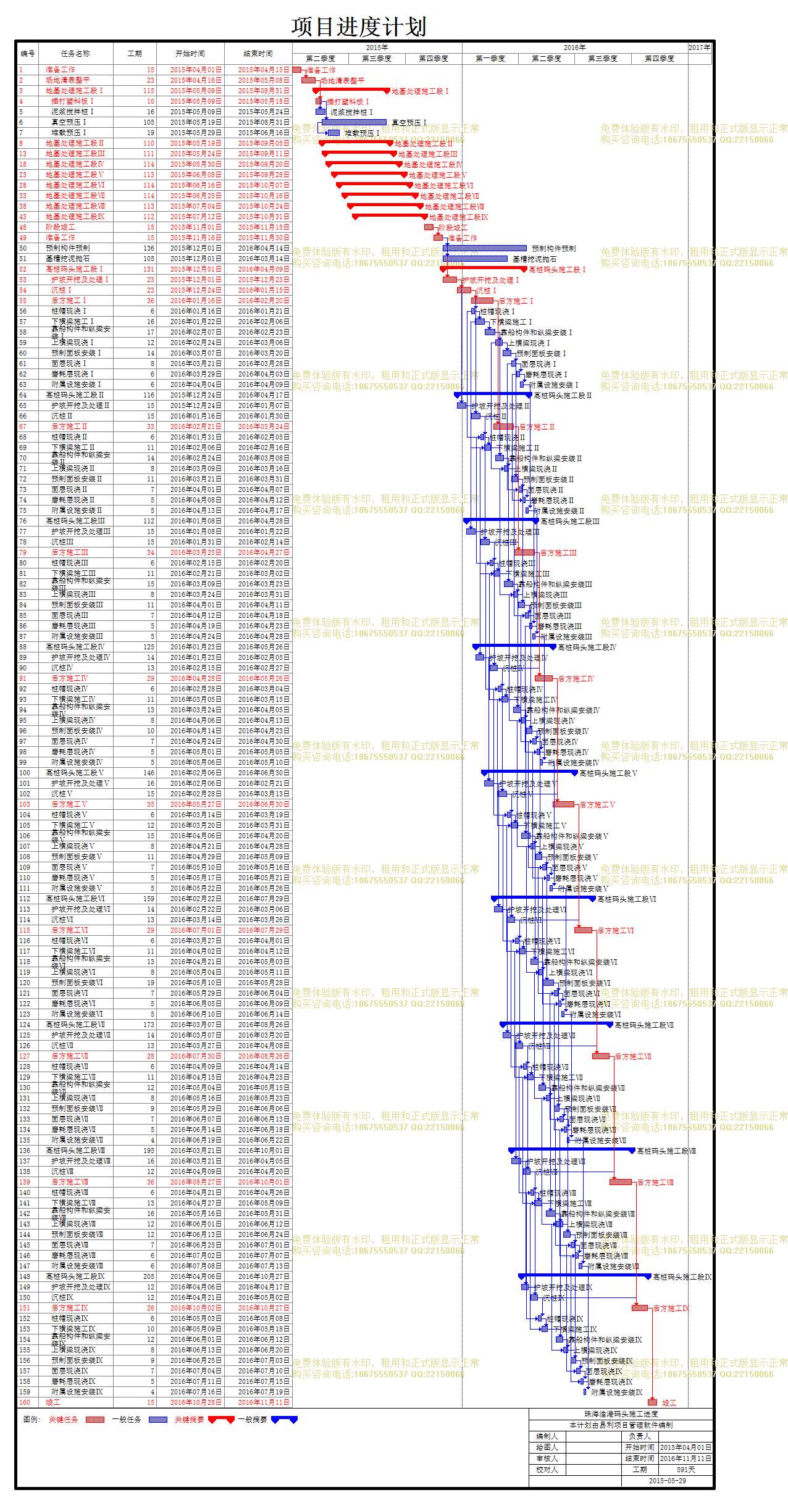The image size is (788, 1503).
Task: Select 堆载预压Ⅰ task name in table
Action: point(69,133)
